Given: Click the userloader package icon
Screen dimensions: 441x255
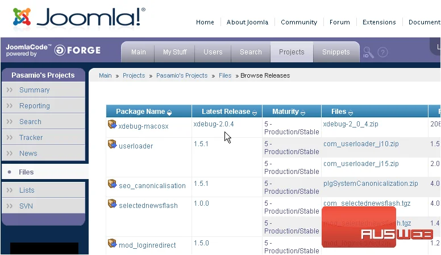Looking at the screenshot, I should coord(112,144).
